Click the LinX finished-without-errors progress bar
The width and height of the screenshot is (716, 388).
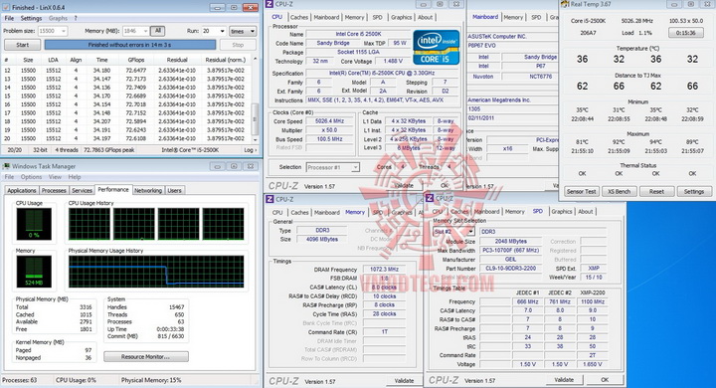coord(130,45)
